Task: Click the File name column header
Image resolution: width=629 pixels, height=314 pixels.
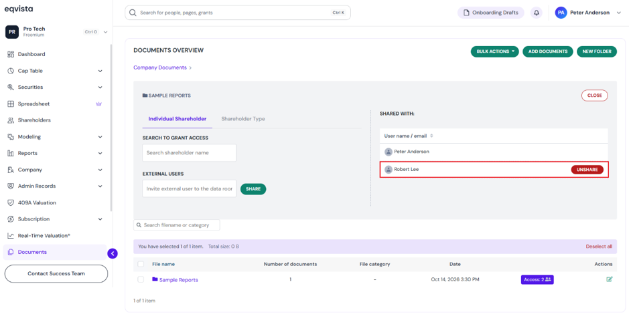Action: (163, 264)
